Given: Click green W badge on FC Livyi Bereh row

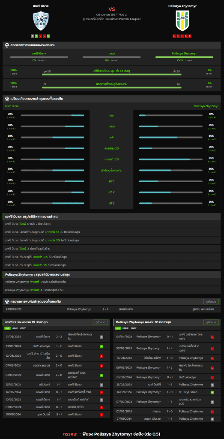Looking at the screenshot, I should pos(212,392).
